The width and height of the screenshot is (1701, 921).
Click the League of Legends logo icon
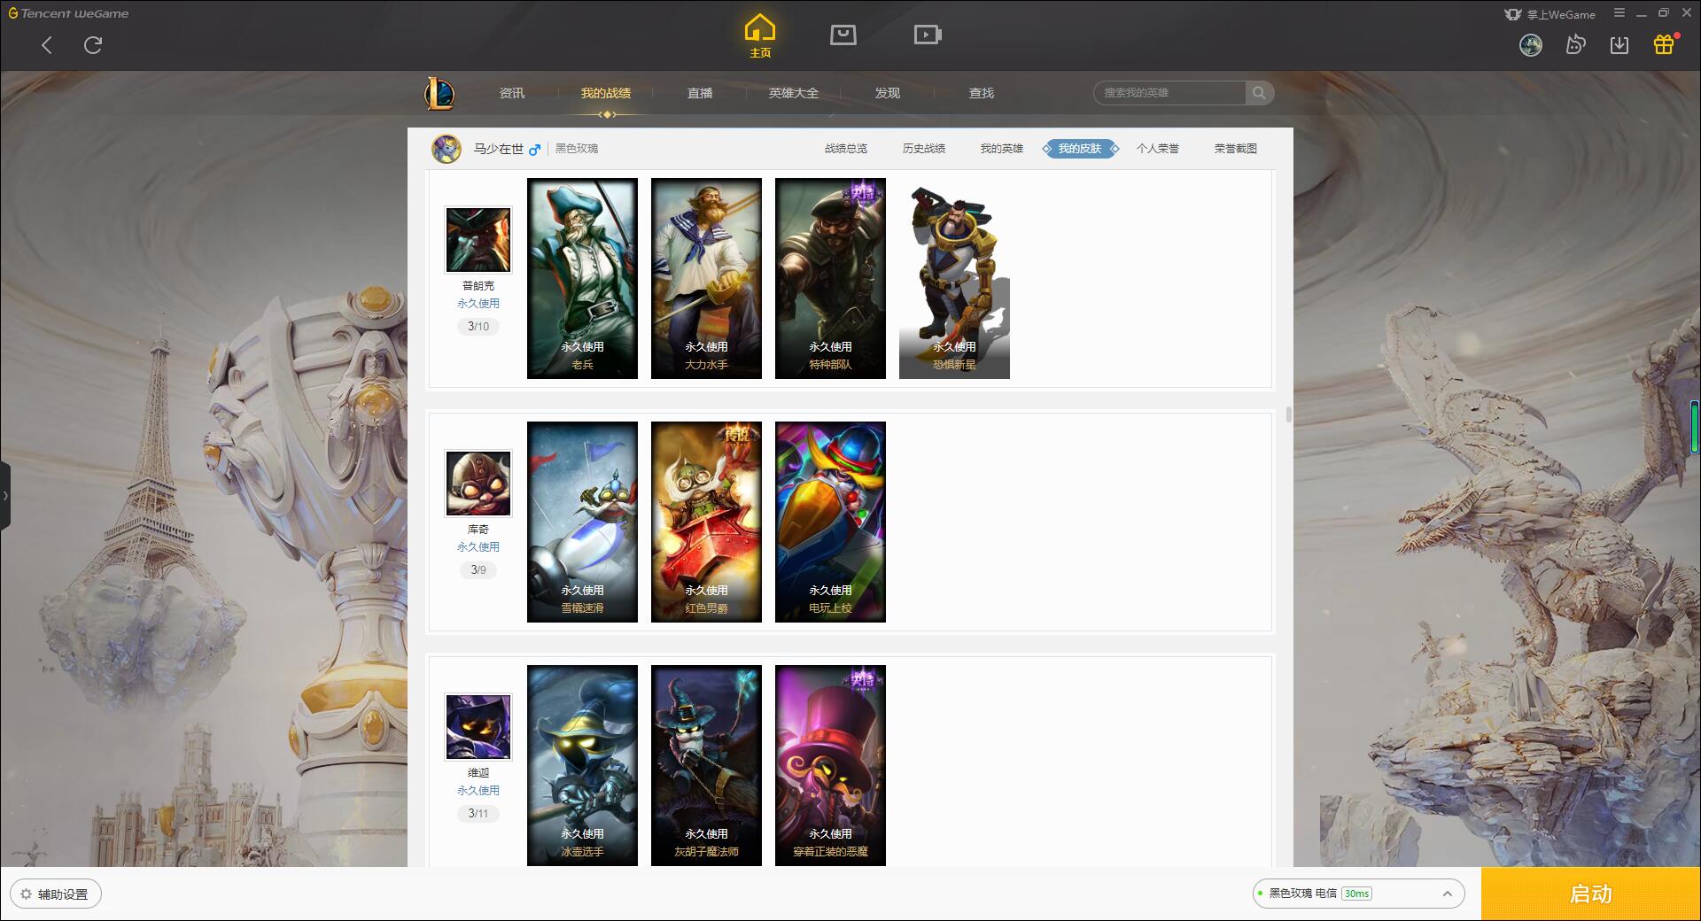coord(439,93)
